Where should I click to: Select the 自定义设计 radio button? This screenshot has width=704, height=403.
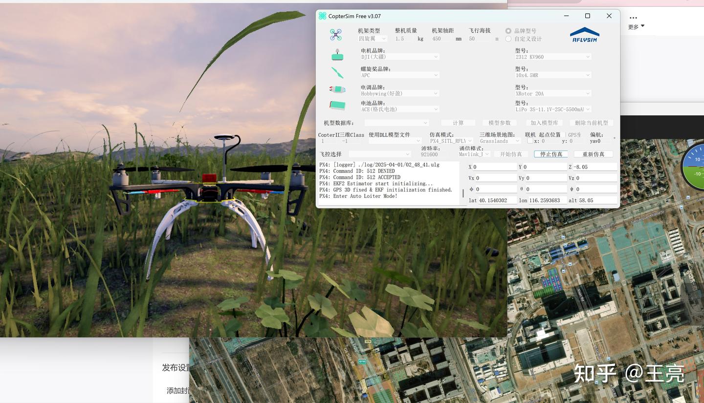[507, 39]
